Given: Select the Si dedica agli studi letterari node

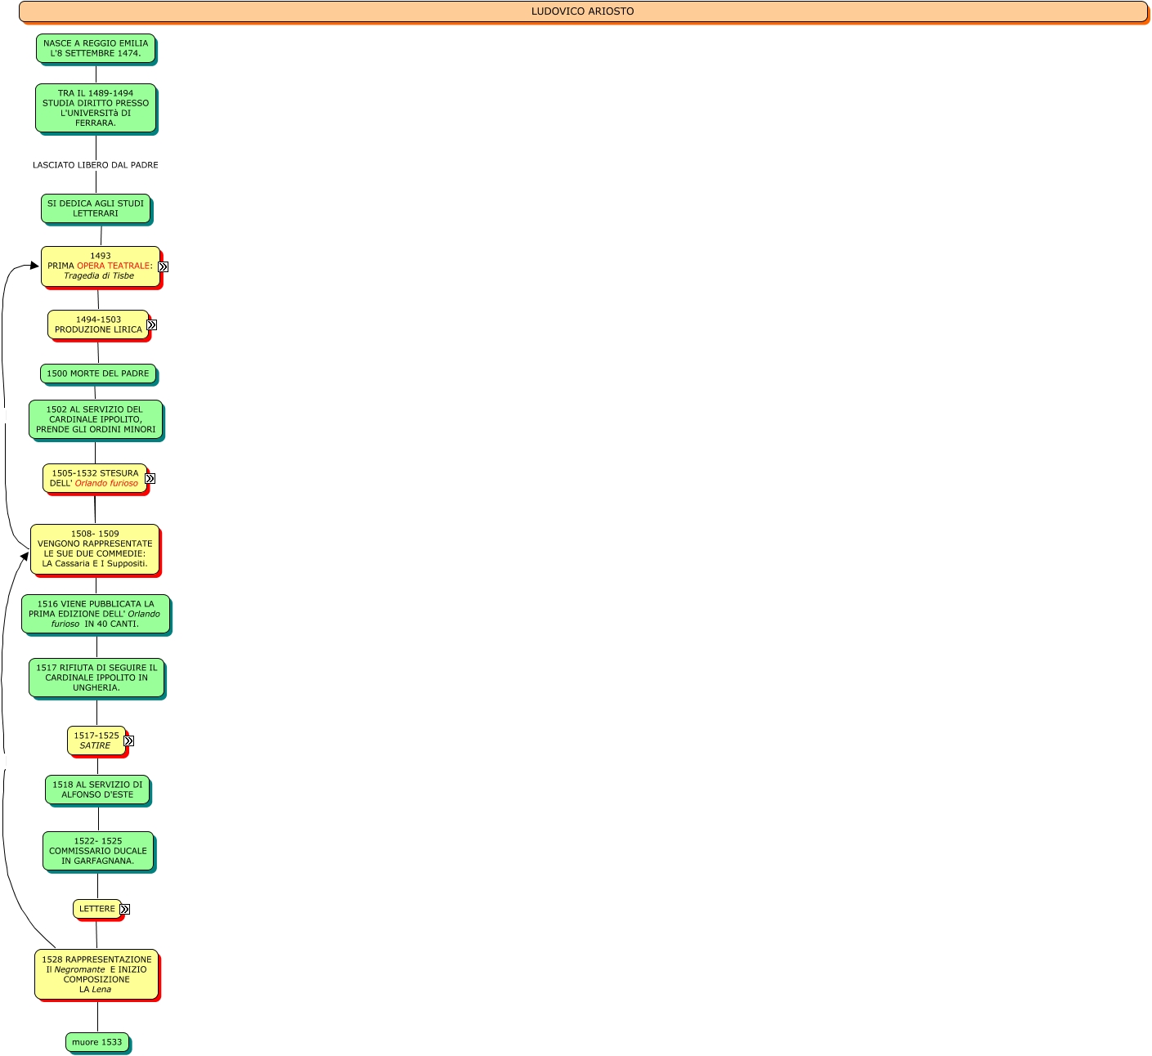Looking at the screenshot, I should tap(96, 208).
